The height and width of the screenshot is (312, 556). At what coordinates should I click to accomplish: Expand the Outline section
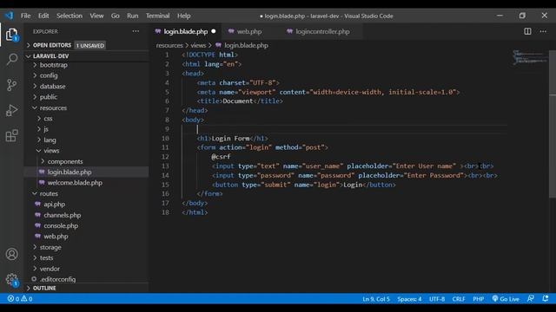click(44, 289)
